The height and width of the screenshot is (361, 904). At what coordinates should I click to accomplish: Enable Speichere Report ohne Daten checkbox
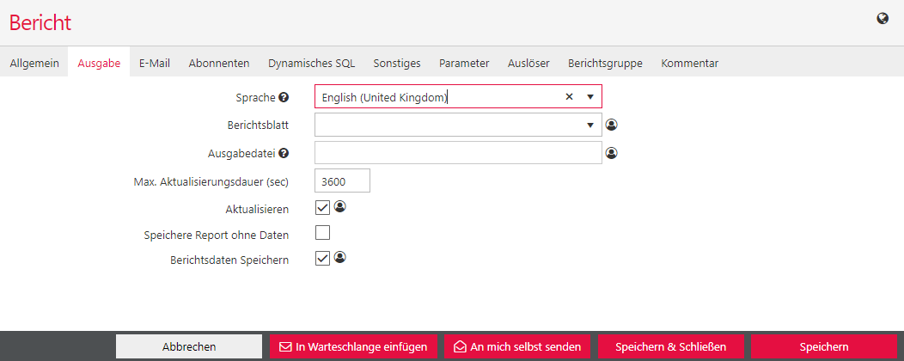coord(323,233)
